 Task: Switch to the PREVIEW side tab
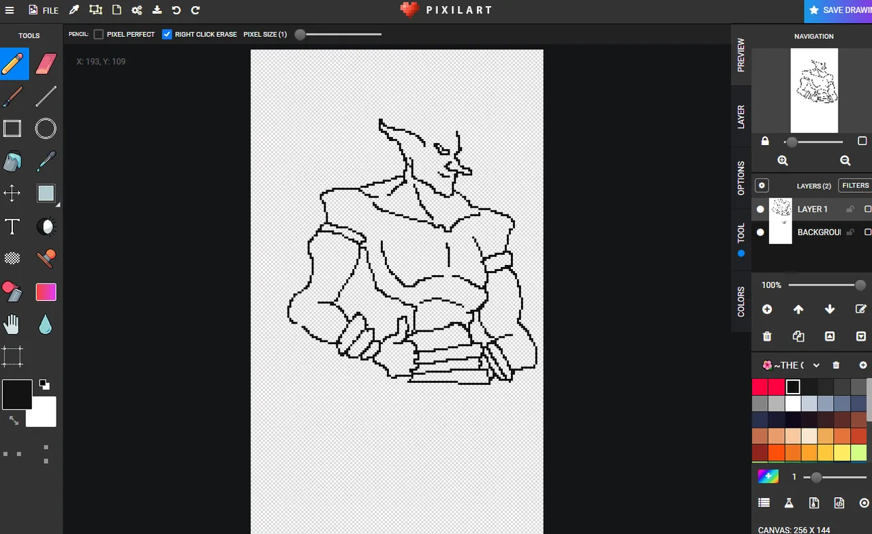coord(741,55)
